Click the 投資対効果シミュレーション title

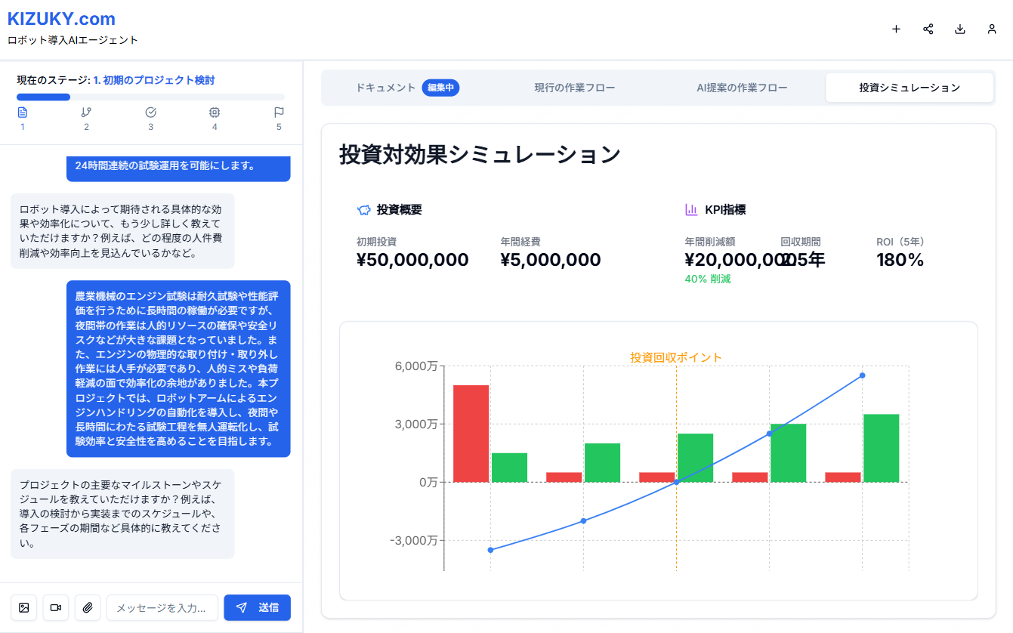[x=480, y=154]
